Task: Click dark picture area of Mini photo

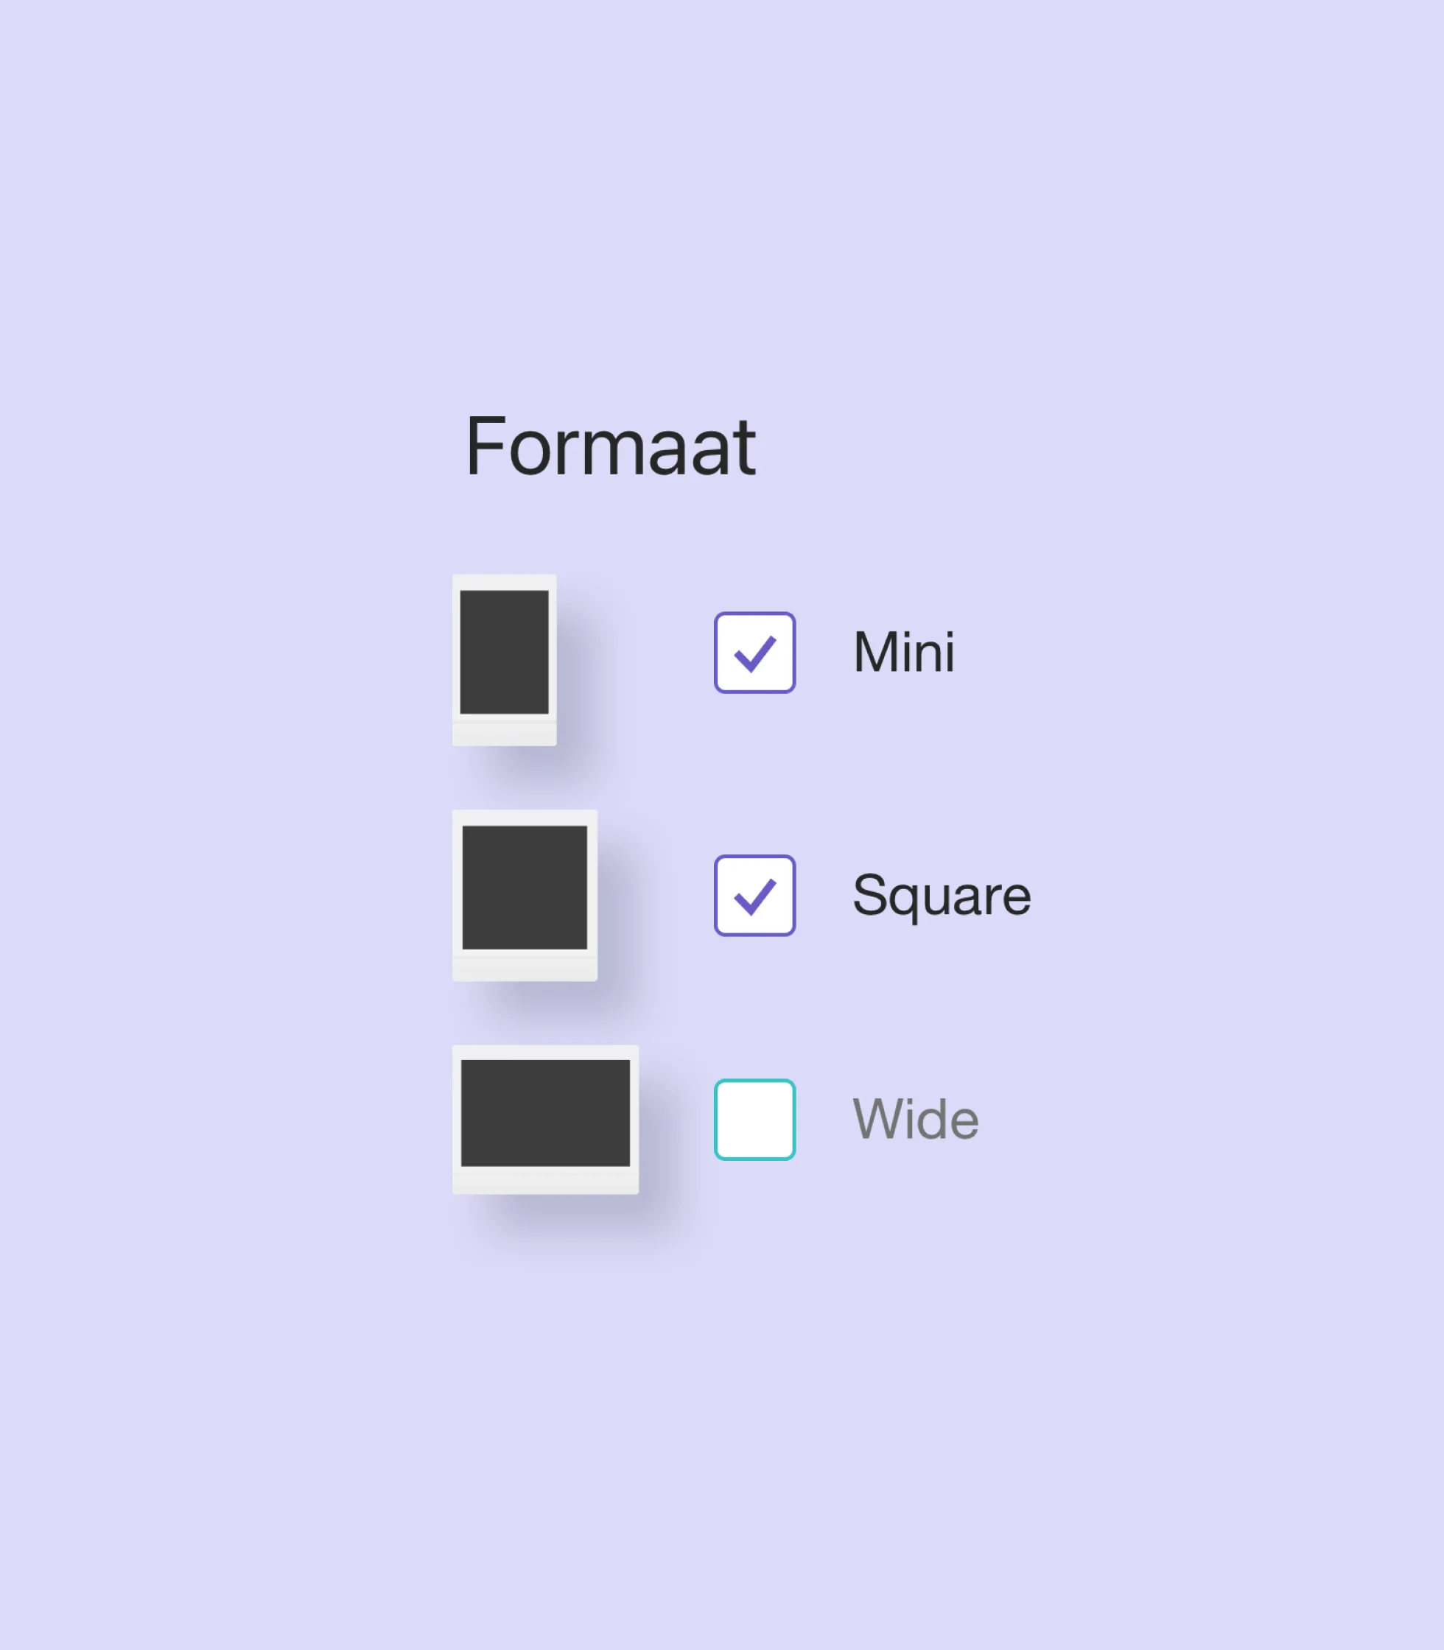Action: pos(504,652)
